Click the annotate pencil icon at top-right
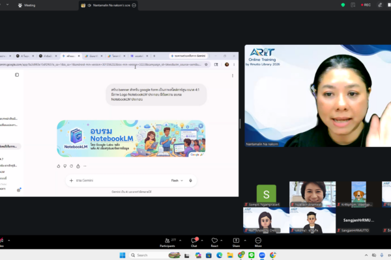 (380, 5)
